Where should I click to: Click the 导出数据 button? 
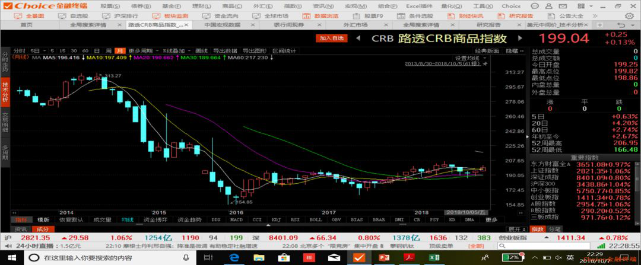tap(224, 50)
